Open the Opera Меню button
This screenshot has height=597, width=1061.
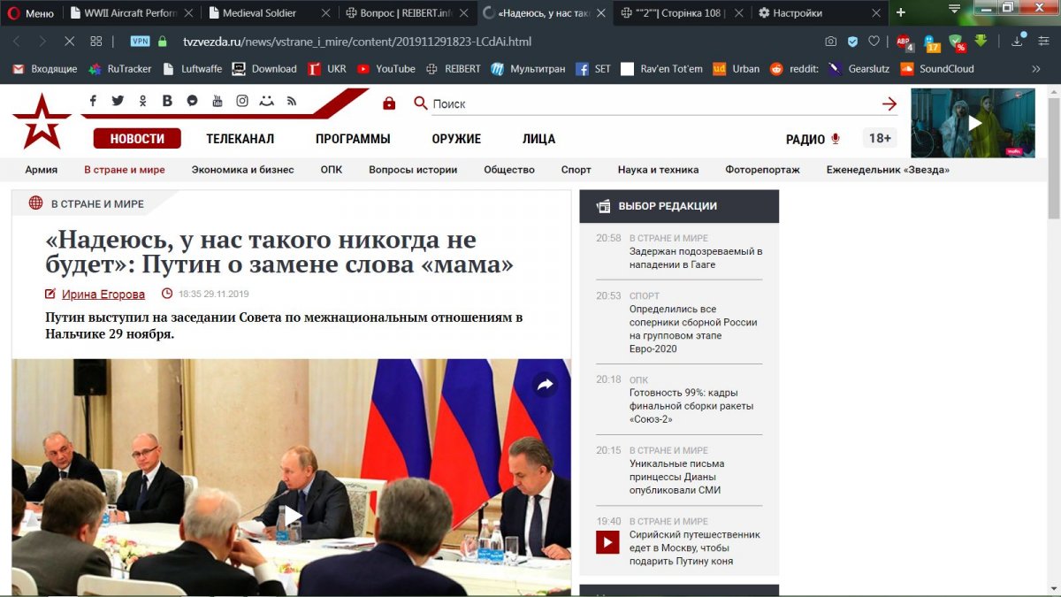coord(33,13)
